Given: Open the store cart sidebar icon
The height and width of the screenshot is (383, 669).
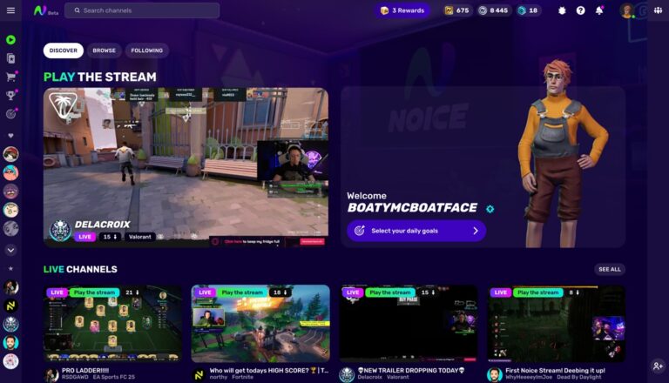Looking at the screenshot, I should [10, 77].
